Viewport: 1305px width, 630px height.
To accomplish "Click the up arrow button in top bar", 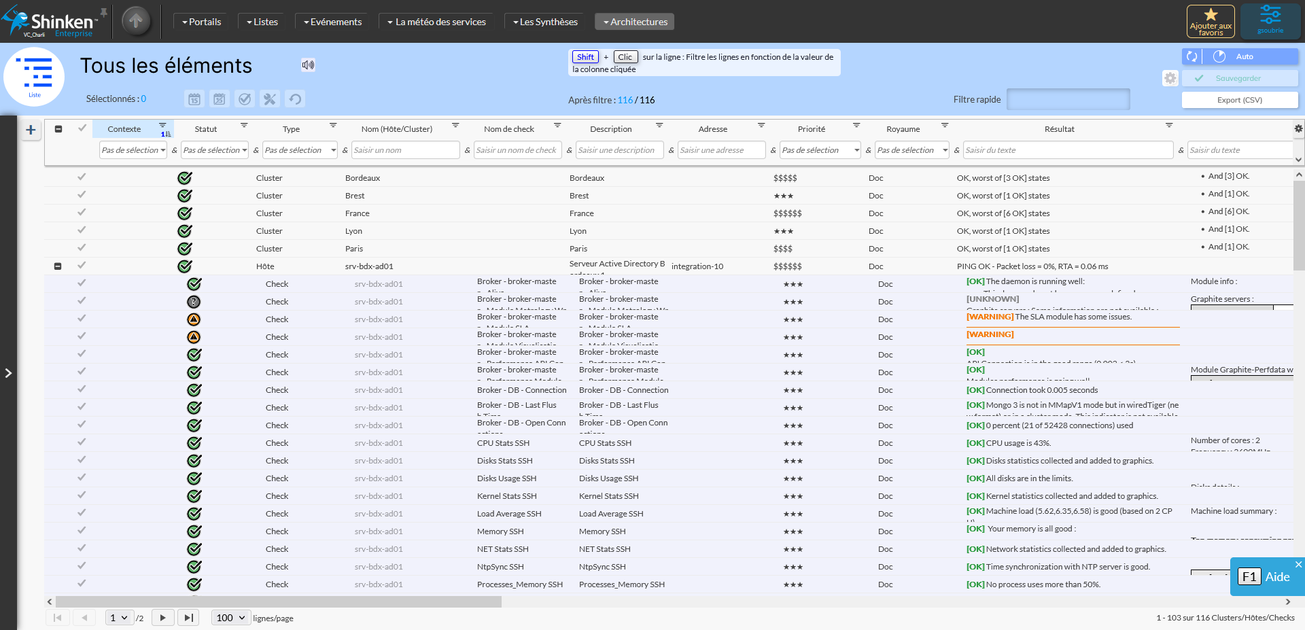I will pos(136,21).
